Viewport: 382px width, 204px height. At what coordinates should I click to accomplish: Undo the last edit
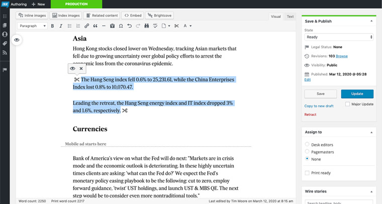[x=129, y=26]
